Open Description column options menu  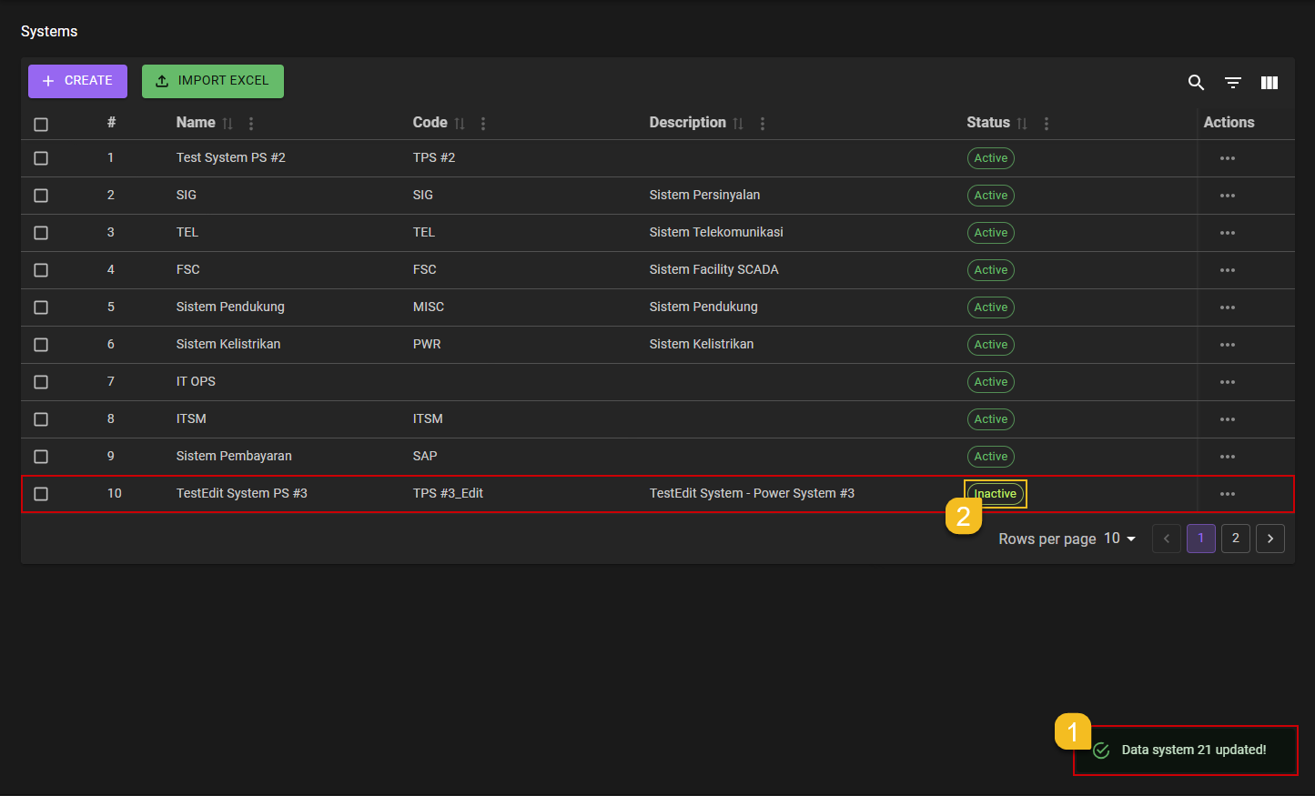coord(763,124)
